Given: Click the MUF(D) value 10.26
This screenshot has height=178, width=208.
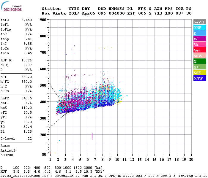Looking at the screenshot, I should coord(26,60).
